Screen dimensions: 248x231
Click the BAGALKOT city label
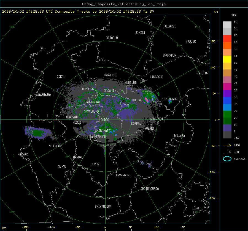pos(110,75)
